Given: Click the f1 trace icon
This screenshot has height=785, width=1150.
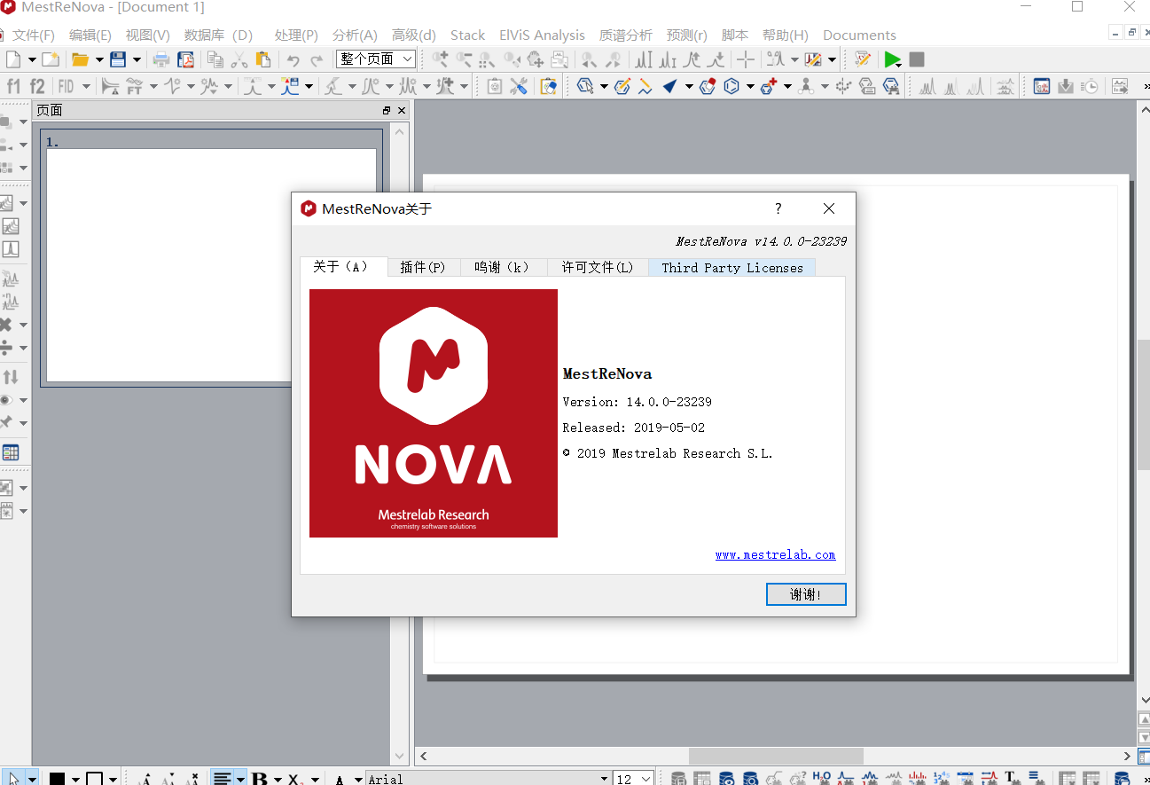Looking at the screenshot, I should [12, 85].
